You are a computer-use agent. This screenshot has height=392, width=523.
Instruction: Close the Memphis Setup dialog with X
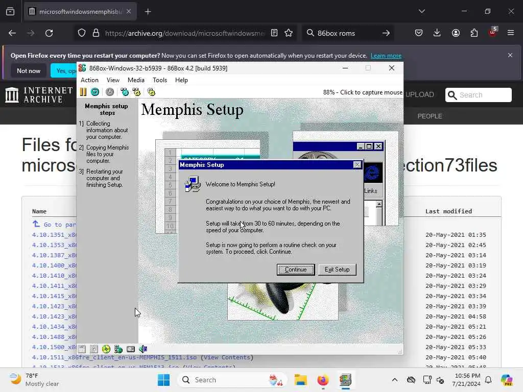point(357,165)
